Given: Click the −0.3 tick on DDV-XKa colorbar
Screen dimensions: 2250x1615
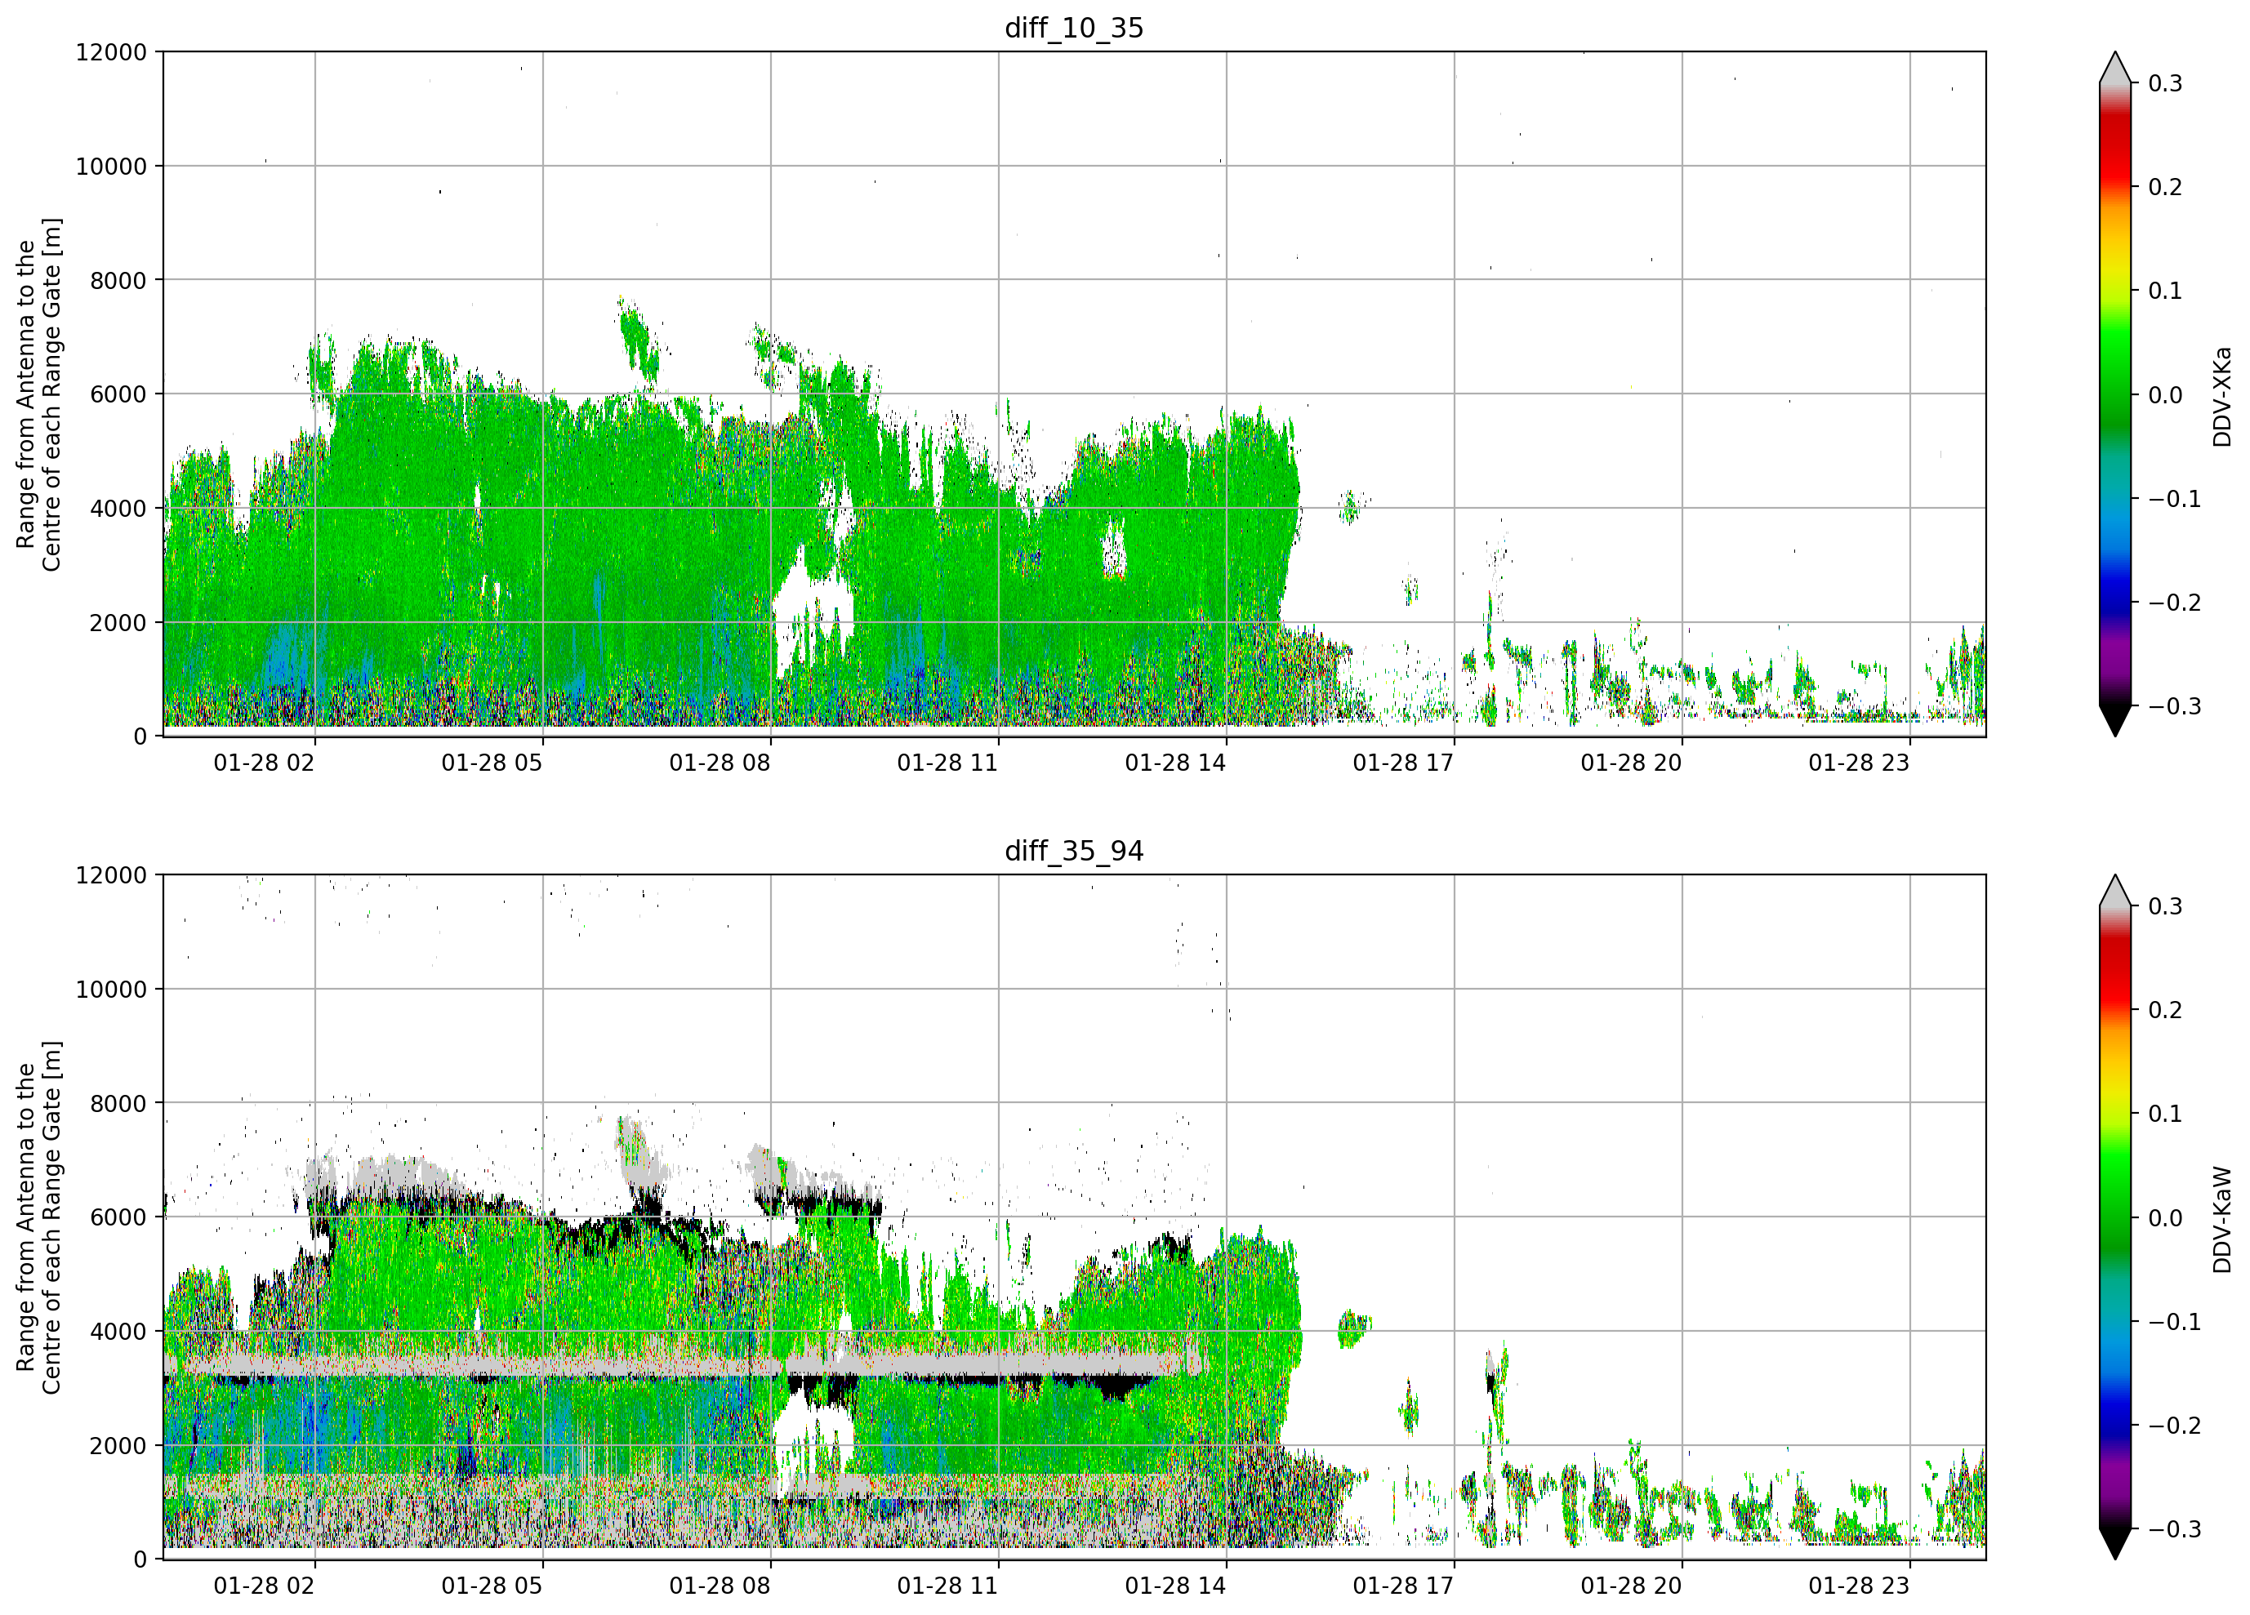Looking at the screenshot, I should point(2173,706).
